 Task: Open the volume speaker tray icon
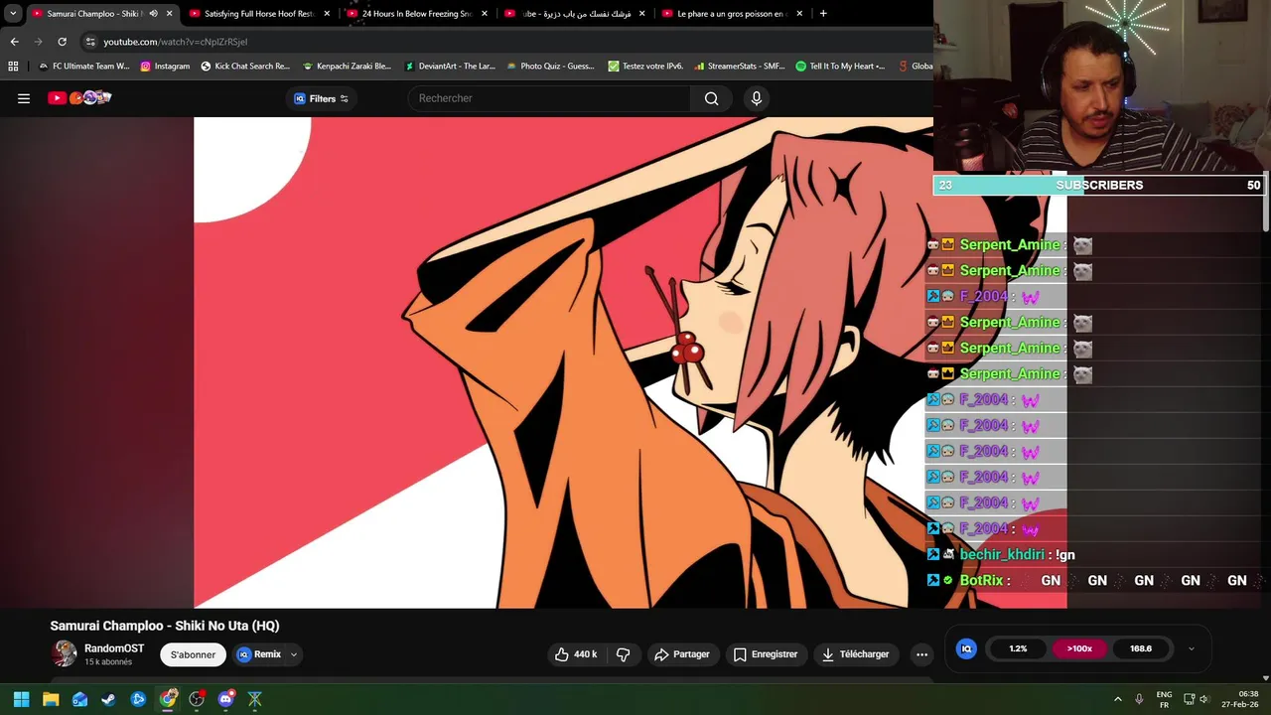click(x=1206, y=699)
